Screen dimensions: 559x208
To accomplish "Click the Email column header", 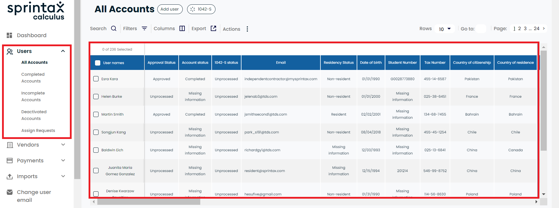I will (281, 63).
